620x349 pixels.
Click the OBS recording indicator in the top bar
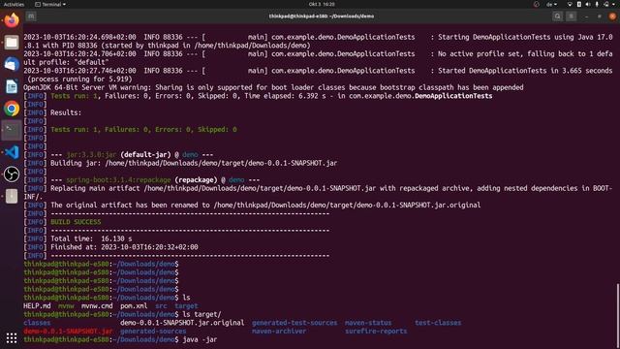(536, 4)
